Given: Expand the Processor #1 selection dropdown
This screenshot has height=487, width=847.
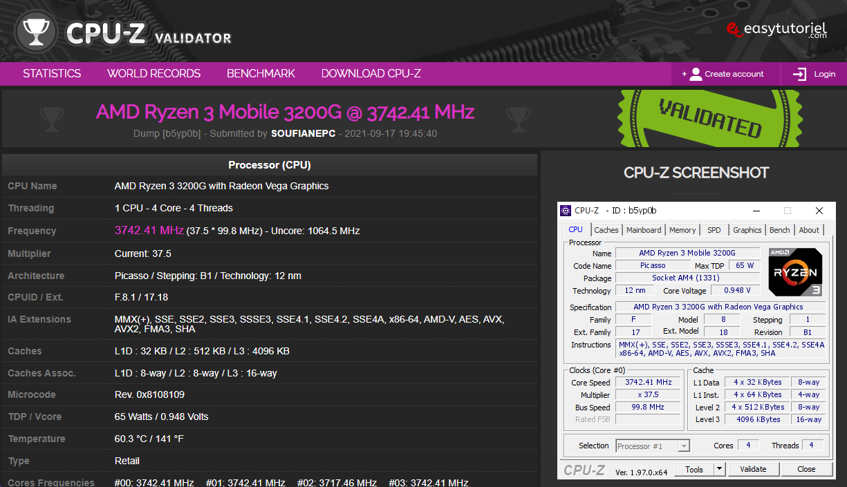Looking at the screenshot, I should (684, 446).
